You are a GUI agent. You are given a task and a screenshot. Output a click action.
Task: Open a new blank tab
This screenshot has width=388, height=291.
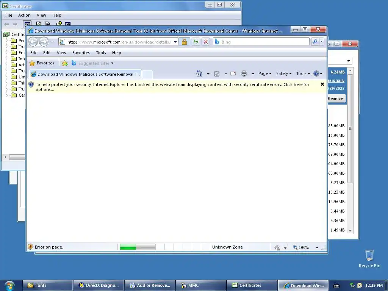click(147, 74)
